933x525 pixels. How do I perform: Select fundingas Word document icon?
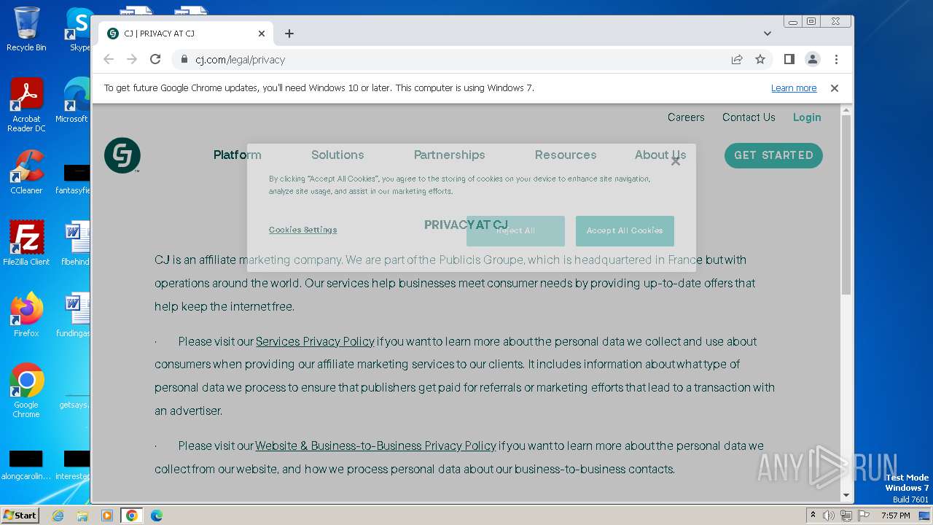[x=74, y=314]
